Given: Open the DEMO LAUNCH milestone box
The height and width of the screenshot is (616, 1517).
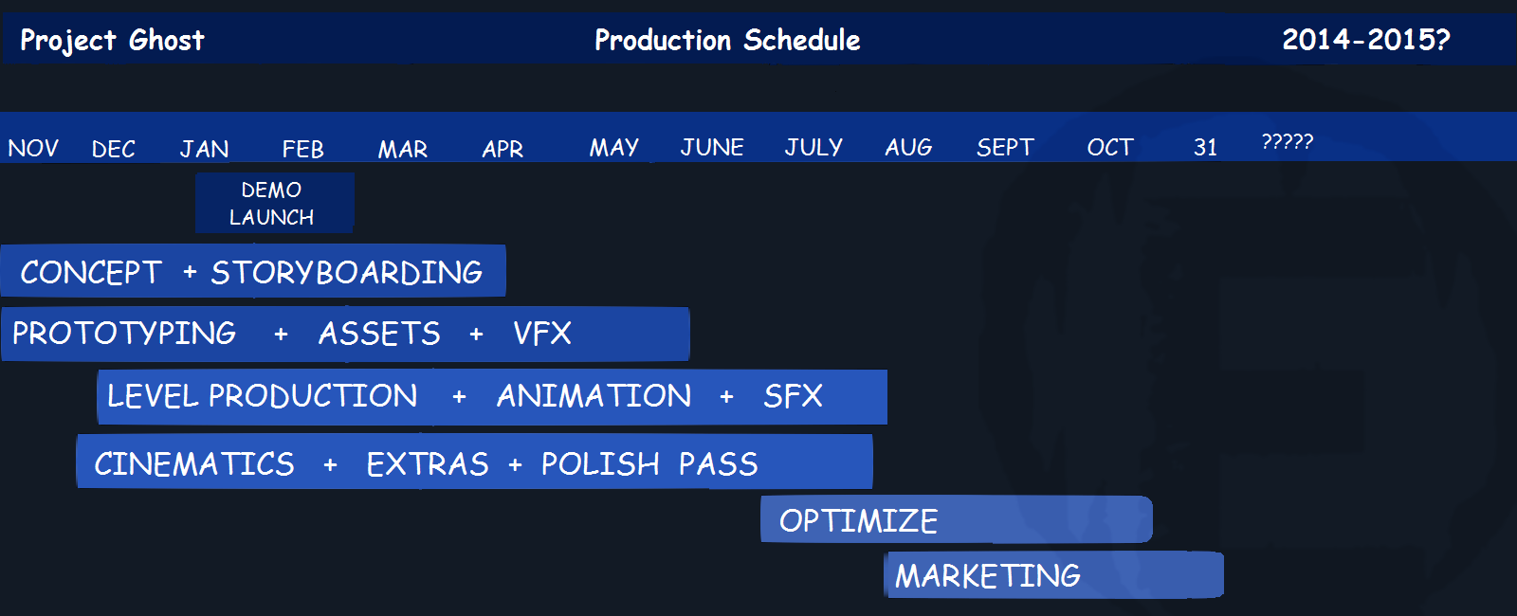Looking at the screenshot, I should (x=273, y=203).
